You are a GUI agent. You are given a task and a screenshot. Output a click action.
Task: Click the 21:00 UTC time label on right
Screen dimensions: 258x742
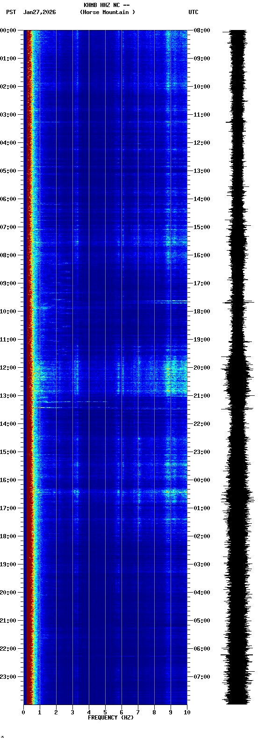pyautogui.click(x=202, y=396)
